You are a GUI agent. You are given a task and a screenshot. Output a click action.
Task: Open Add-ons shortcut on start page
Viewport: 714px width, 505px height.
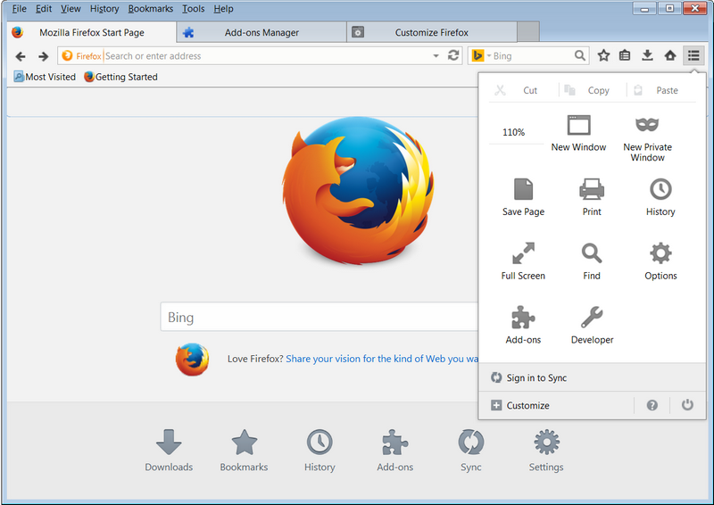click(x=394, y=451)
